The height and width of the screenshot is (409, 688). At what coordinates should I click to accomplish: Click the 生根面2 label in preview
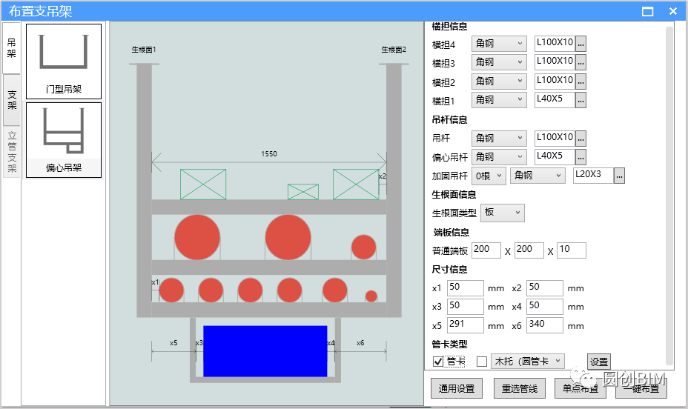pyautogui.click(x=394, y=50)
